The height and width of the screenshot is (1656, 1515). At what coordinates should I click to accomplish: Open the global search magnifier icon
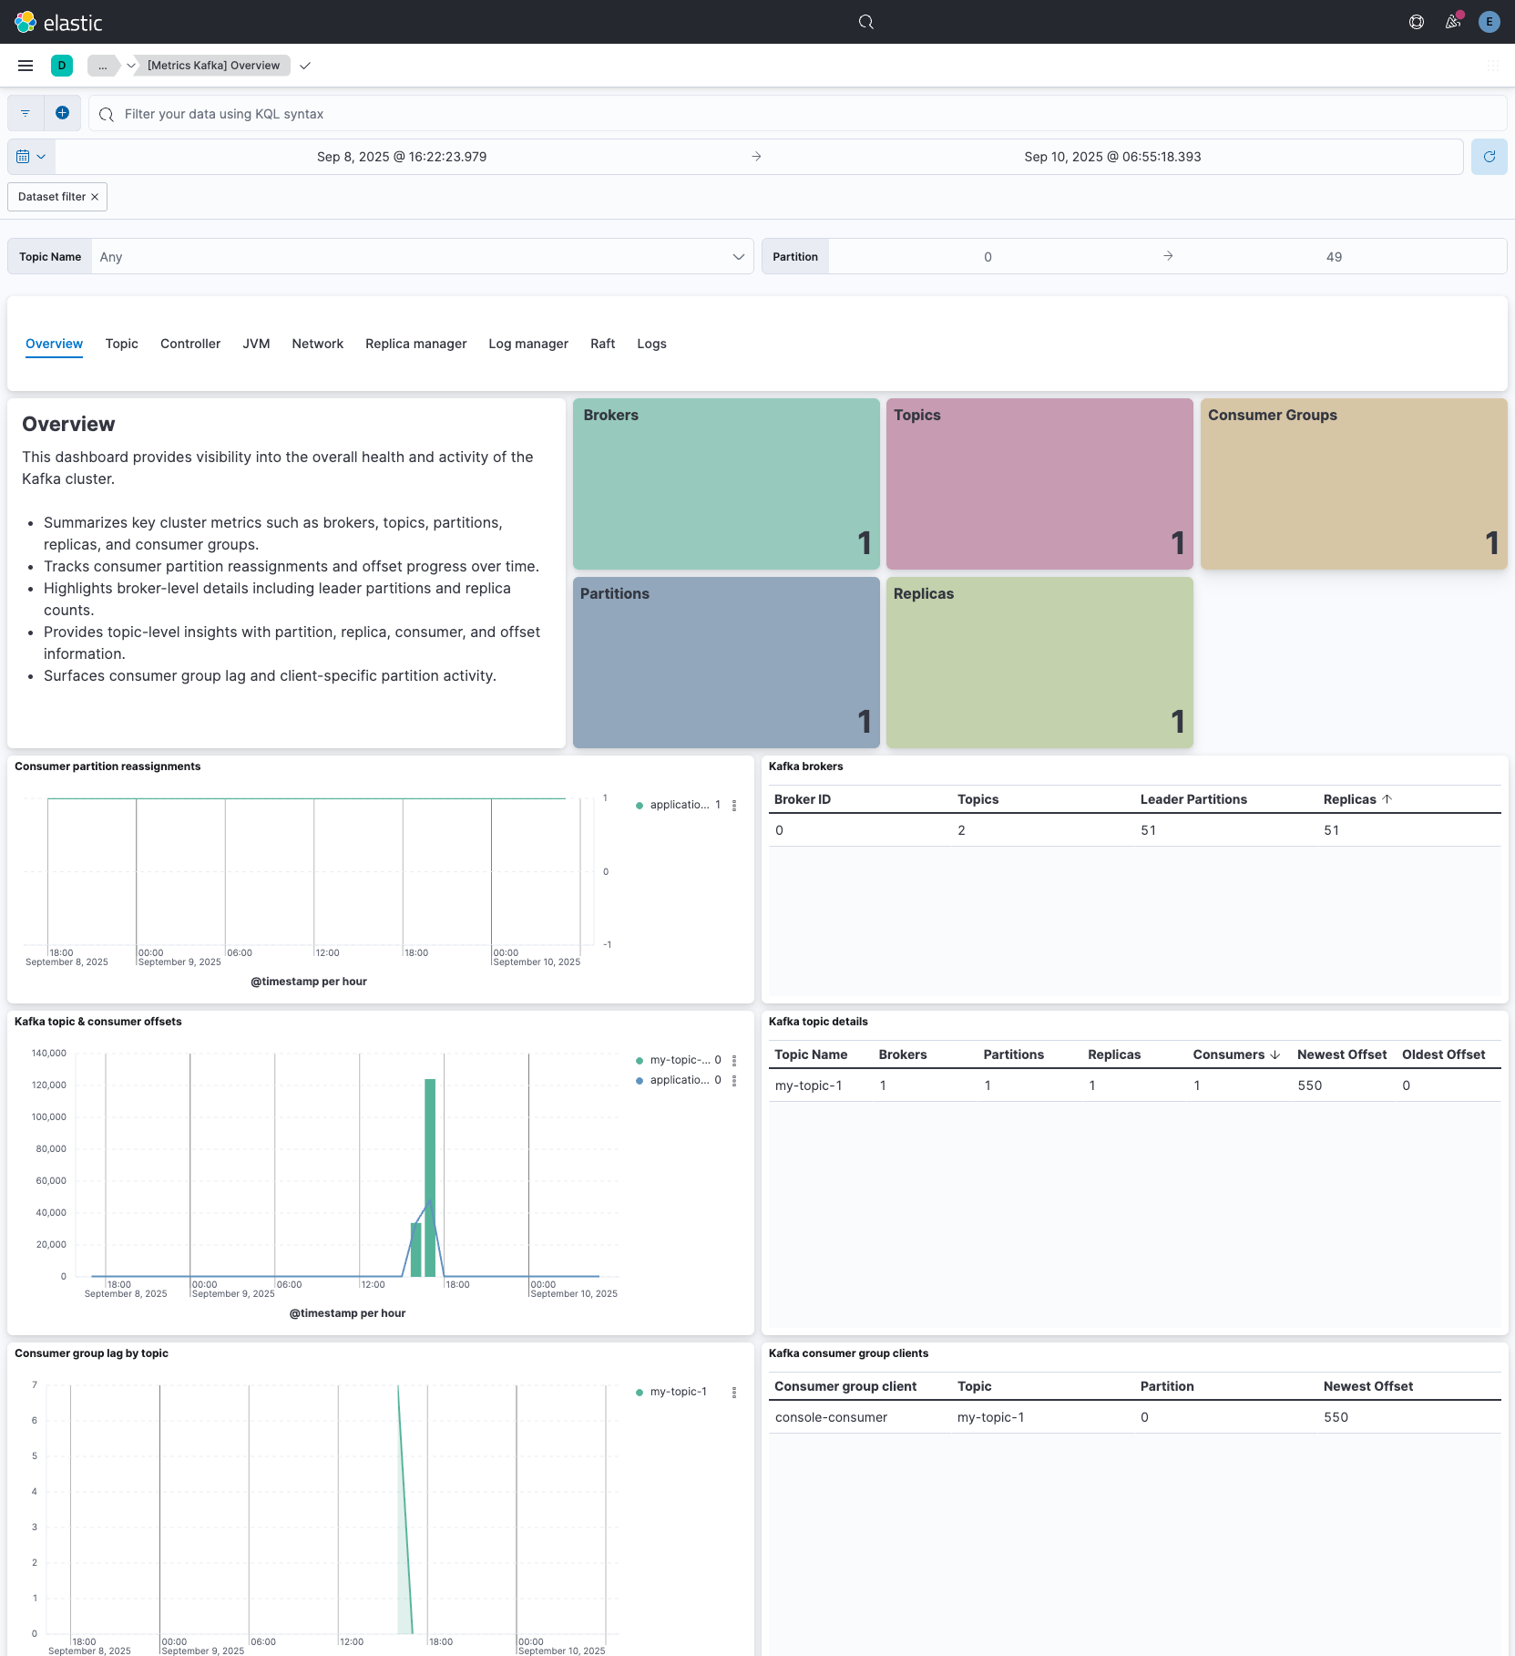tap(865, 22)
